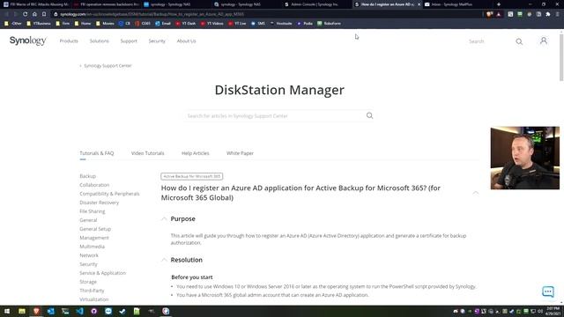This screenshot has width=564, height=317.
Task: Open the Compatibility & Peripherals sidebar category
Action: point(109,194)
